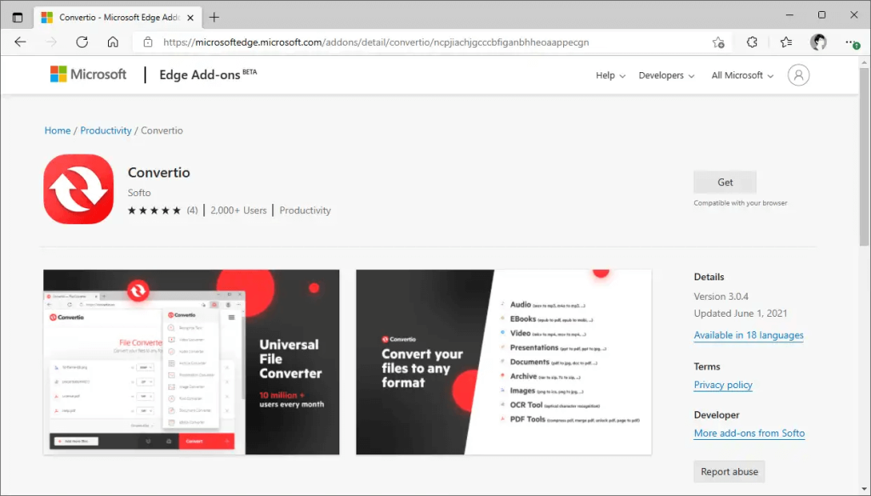871x496 pixels.
Task: Go to browser home page icon
Action: pos(112,42)
